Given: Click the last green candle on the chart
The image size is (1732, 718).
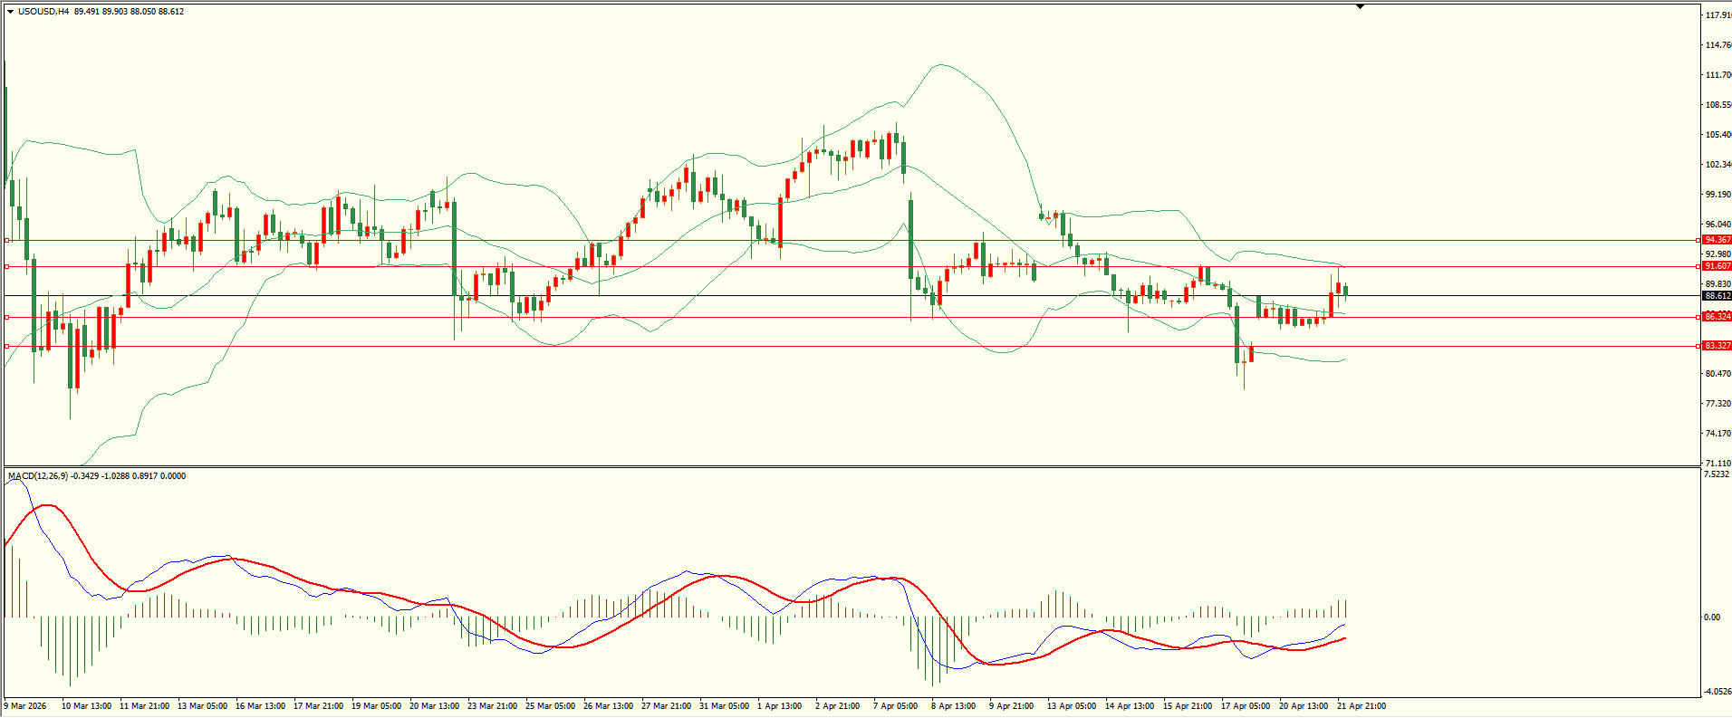Looking at the screenshot, I should coord(1346,291).
